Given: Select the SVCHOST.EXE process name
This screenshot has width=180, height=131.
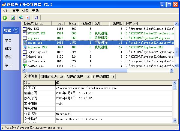Looking at the screenshot, I should [x=36, y=33].
